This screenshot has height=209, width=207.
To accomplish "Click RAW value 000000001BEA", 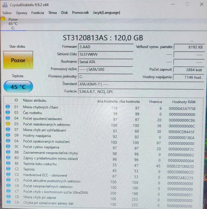I will [181, 138].
